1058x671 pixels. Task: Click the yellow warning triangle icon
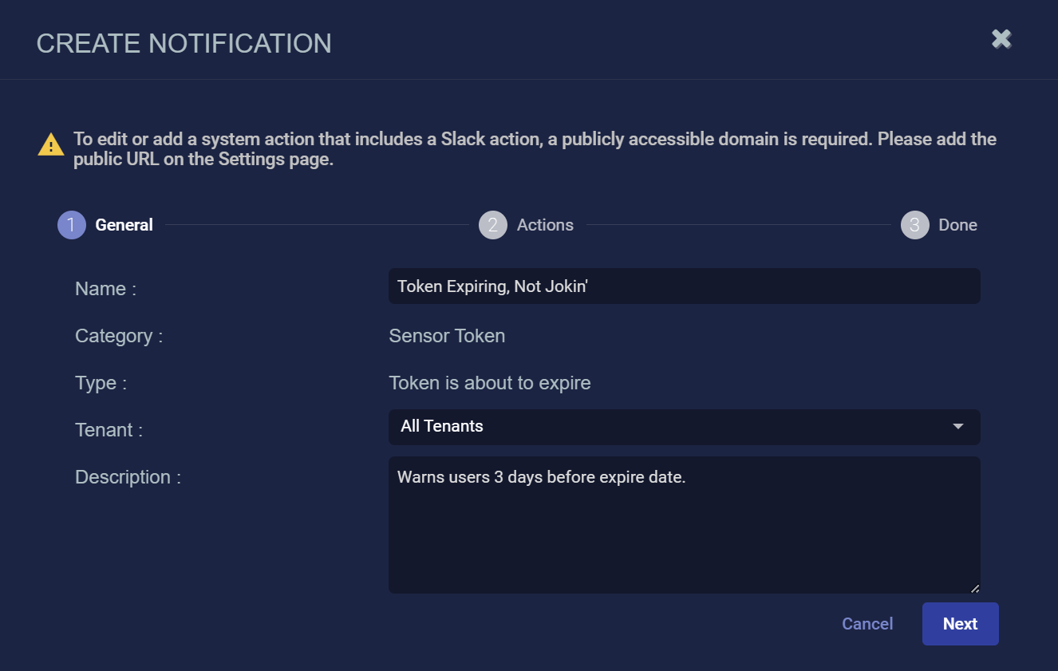(51, 145)
